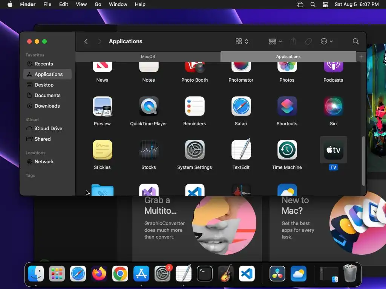Viewport: 386px width, 289px height.
Task: Open Grab a Multitool App Store card
Action: 197,228
